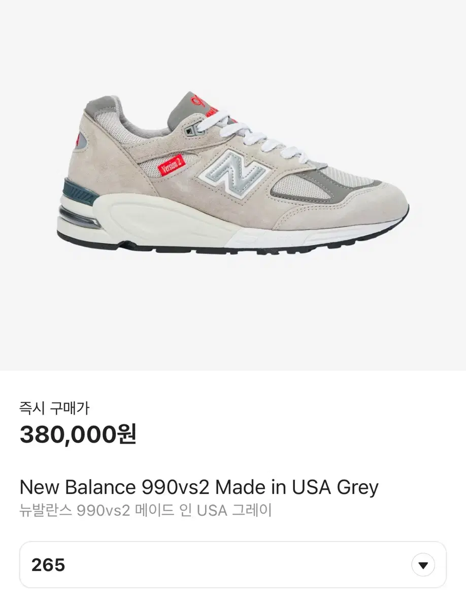Tap the 380,000원 price
Viewport: 466px width, 609px height.
(x=78, y=434)
